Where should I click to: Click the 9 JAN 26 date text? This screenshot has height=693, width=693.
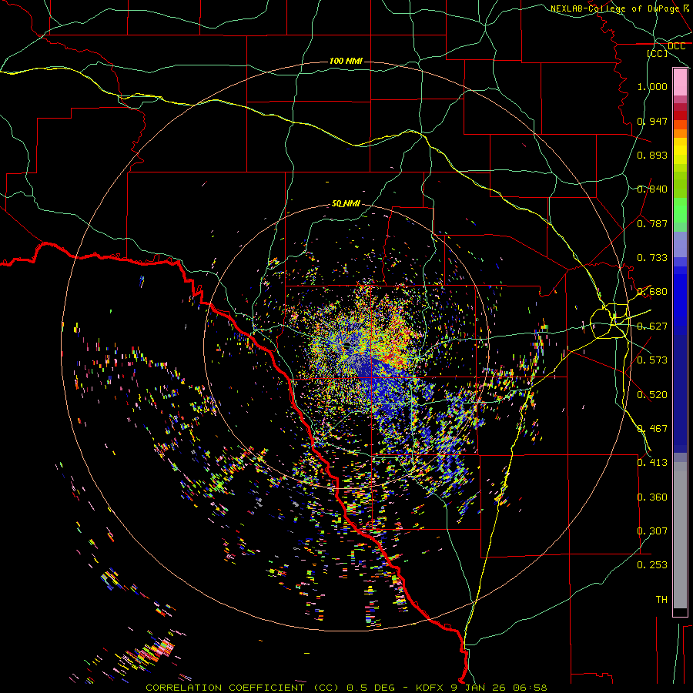(x=479, y=688)
